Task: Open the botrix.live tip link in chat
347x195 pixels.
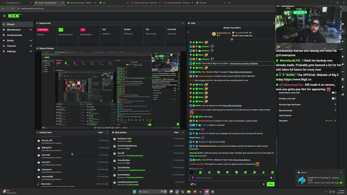Action: coord(240,72)
